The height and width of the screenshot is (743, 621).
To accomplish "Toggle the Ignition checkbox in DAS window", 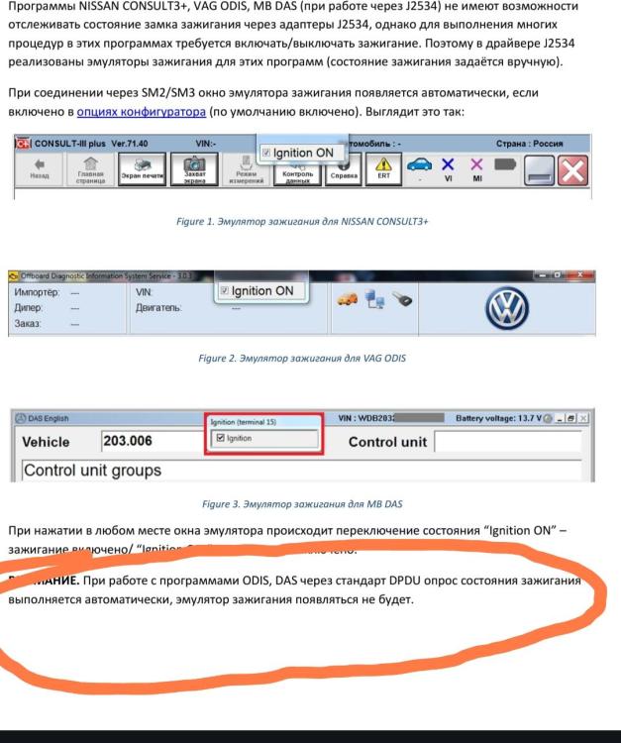I will pyautogui.click(x=220, y=438).
